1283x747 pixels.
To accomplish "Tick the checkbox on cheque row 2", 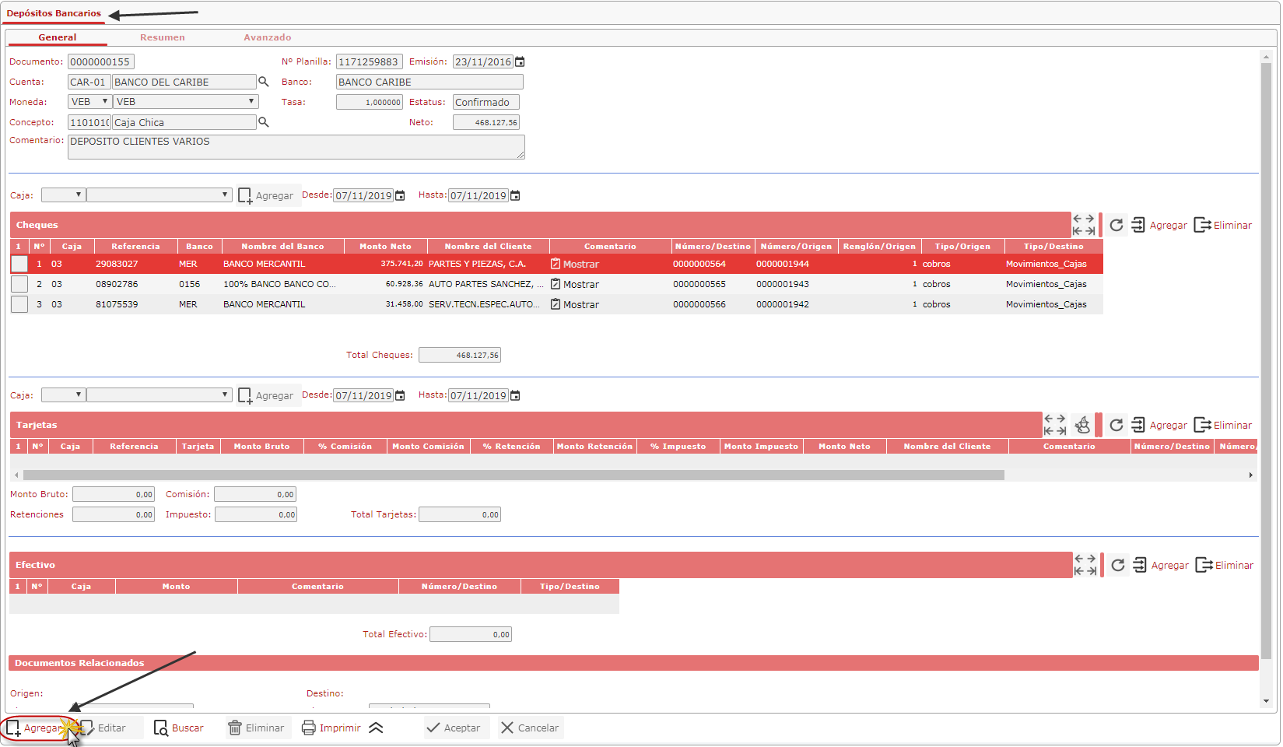I will tap(19, 284).
